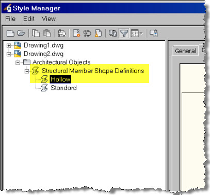Switch to the General tab
The width and height of the screenshot is (210, 195).
coord(186,51)
